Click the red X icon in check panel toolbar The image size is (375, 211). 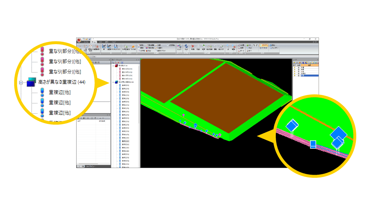click(x=118, y=63)
